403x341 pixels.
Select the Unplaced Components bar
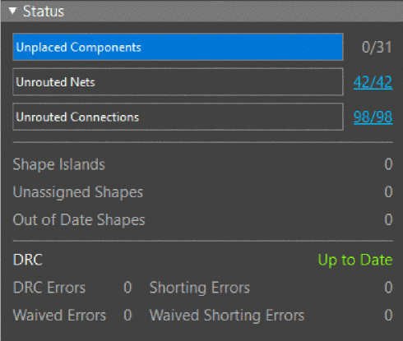pos(178,47)
